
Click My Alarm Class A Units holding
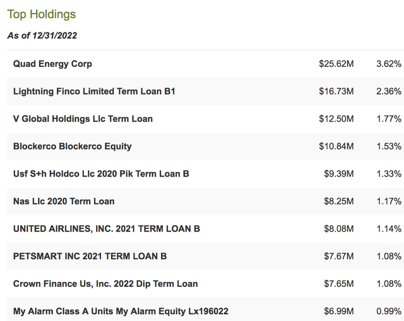tap(121, 312)
